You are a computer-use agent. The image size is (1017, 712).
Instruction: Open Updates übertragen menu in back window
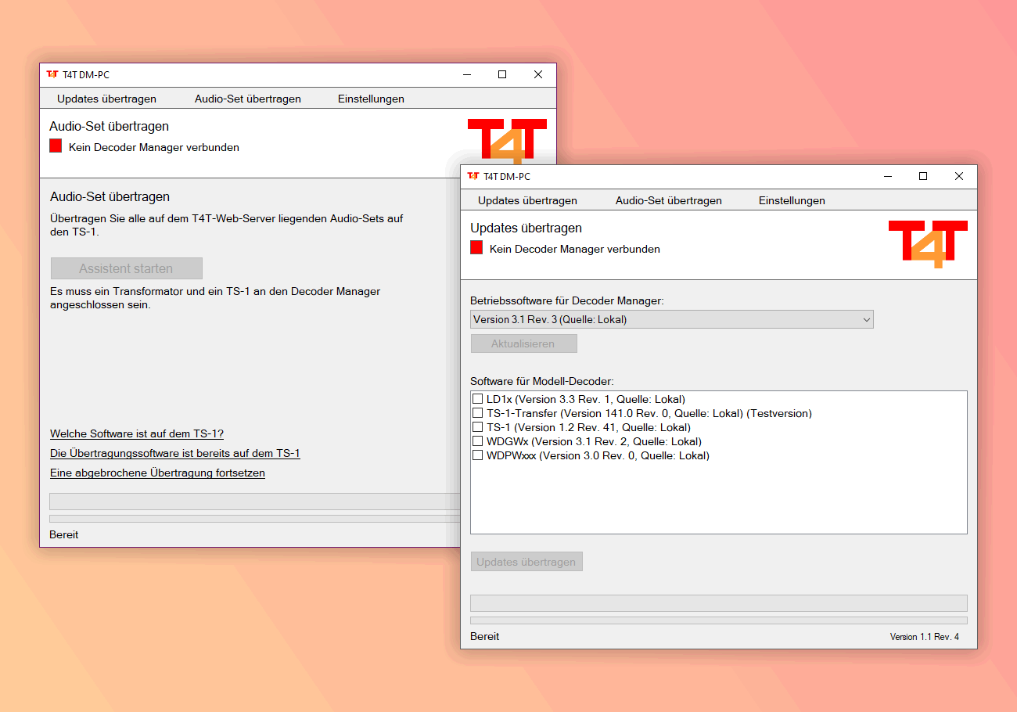click(106, 99)
